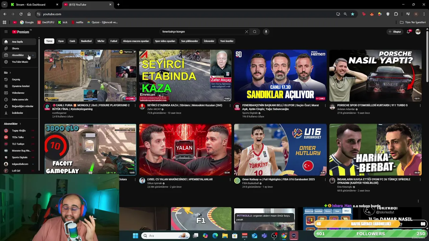
Task: Open more options for FURIA MONGOLZ stream
Action: [135, 105]
